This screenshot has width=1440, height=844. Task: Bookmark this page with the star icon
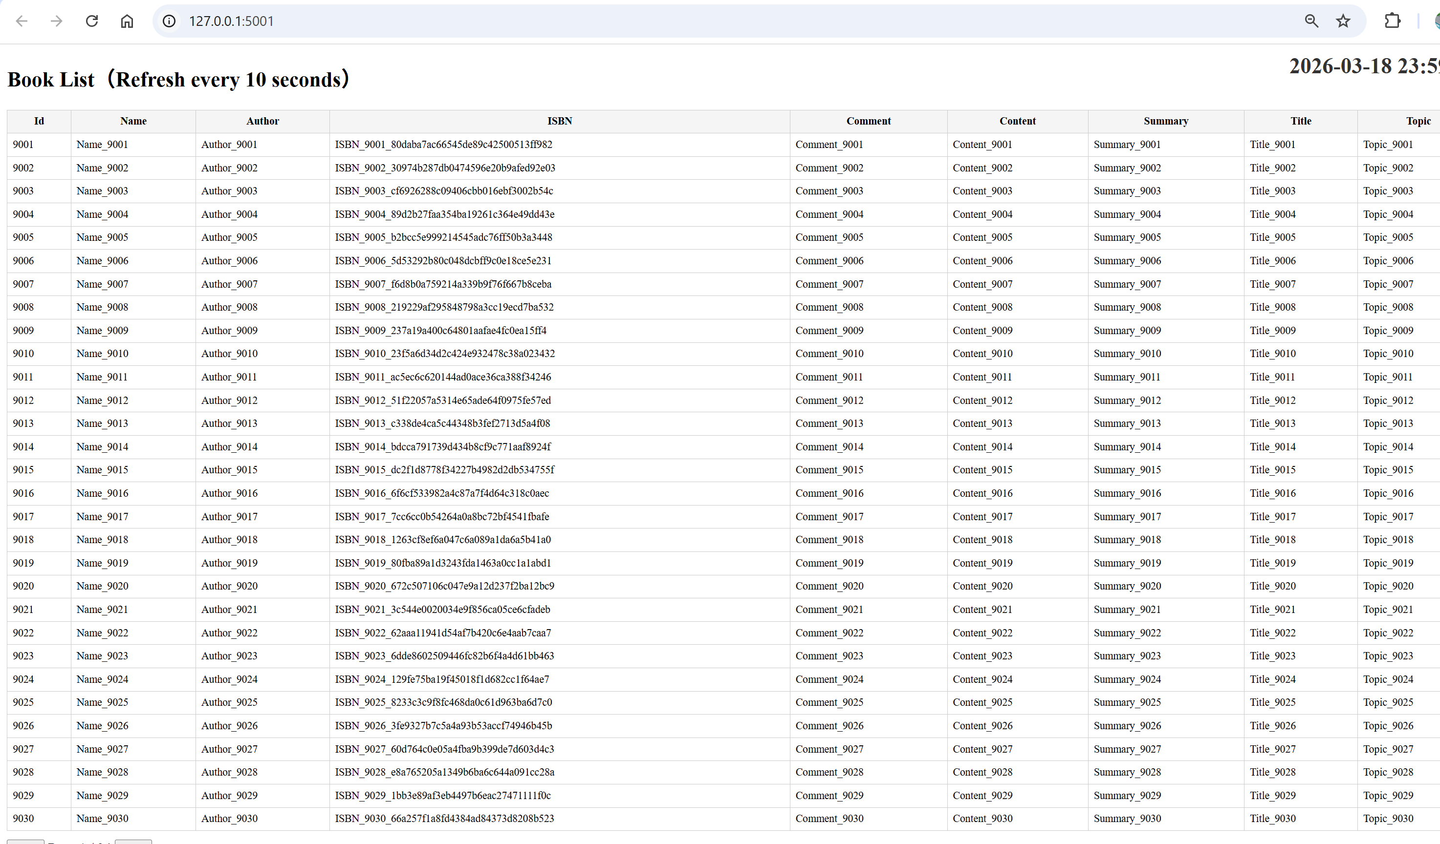tap(1343, 21)
